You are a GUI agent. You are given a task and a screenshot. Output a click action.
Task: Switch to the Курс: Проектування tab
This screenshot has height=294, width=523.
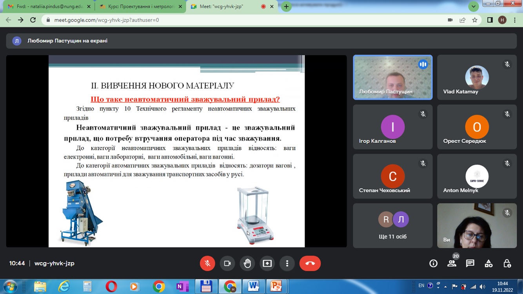coord(137,7)
